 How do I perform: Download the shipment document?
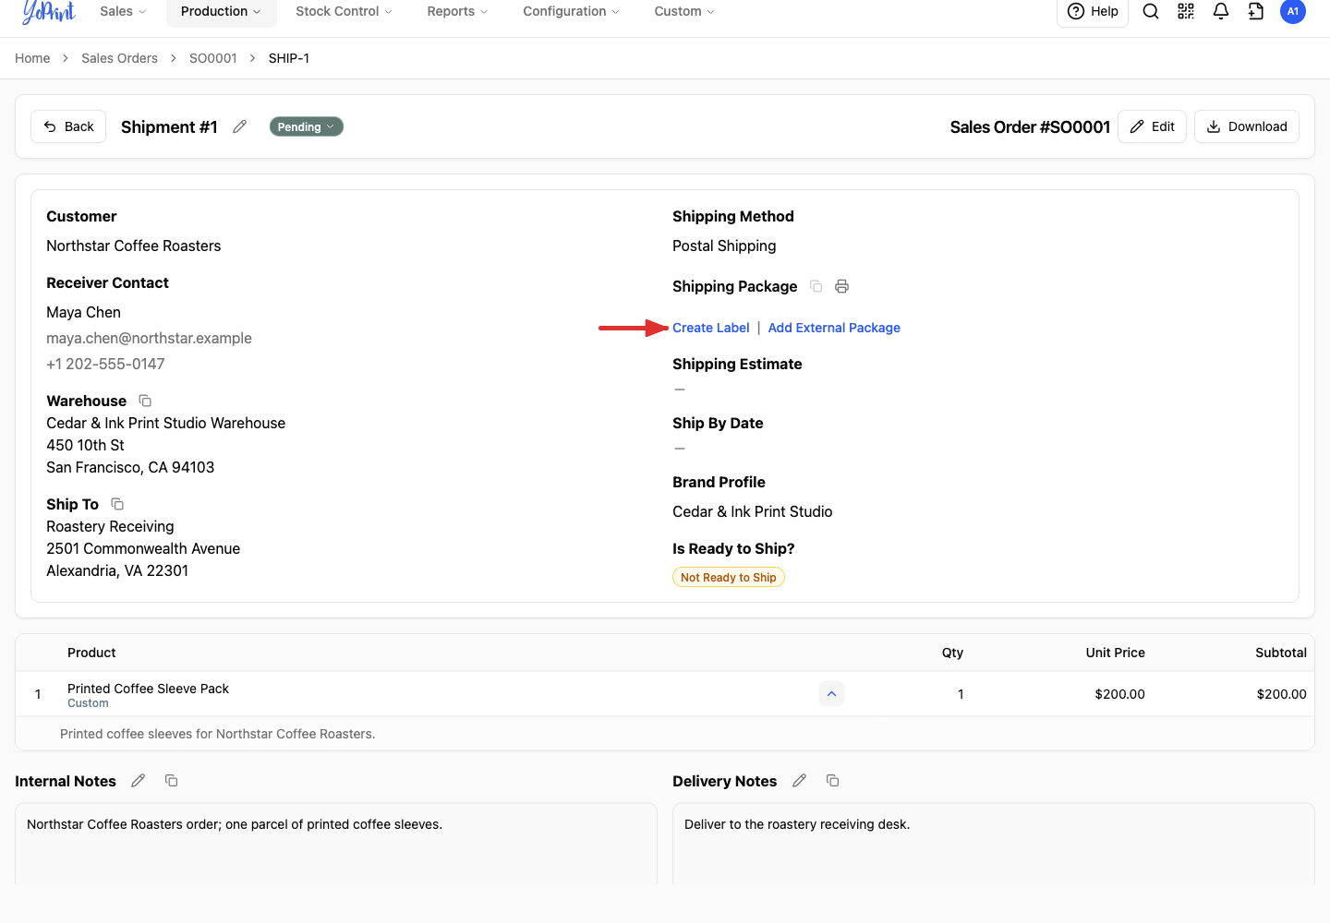(1247, 126)
